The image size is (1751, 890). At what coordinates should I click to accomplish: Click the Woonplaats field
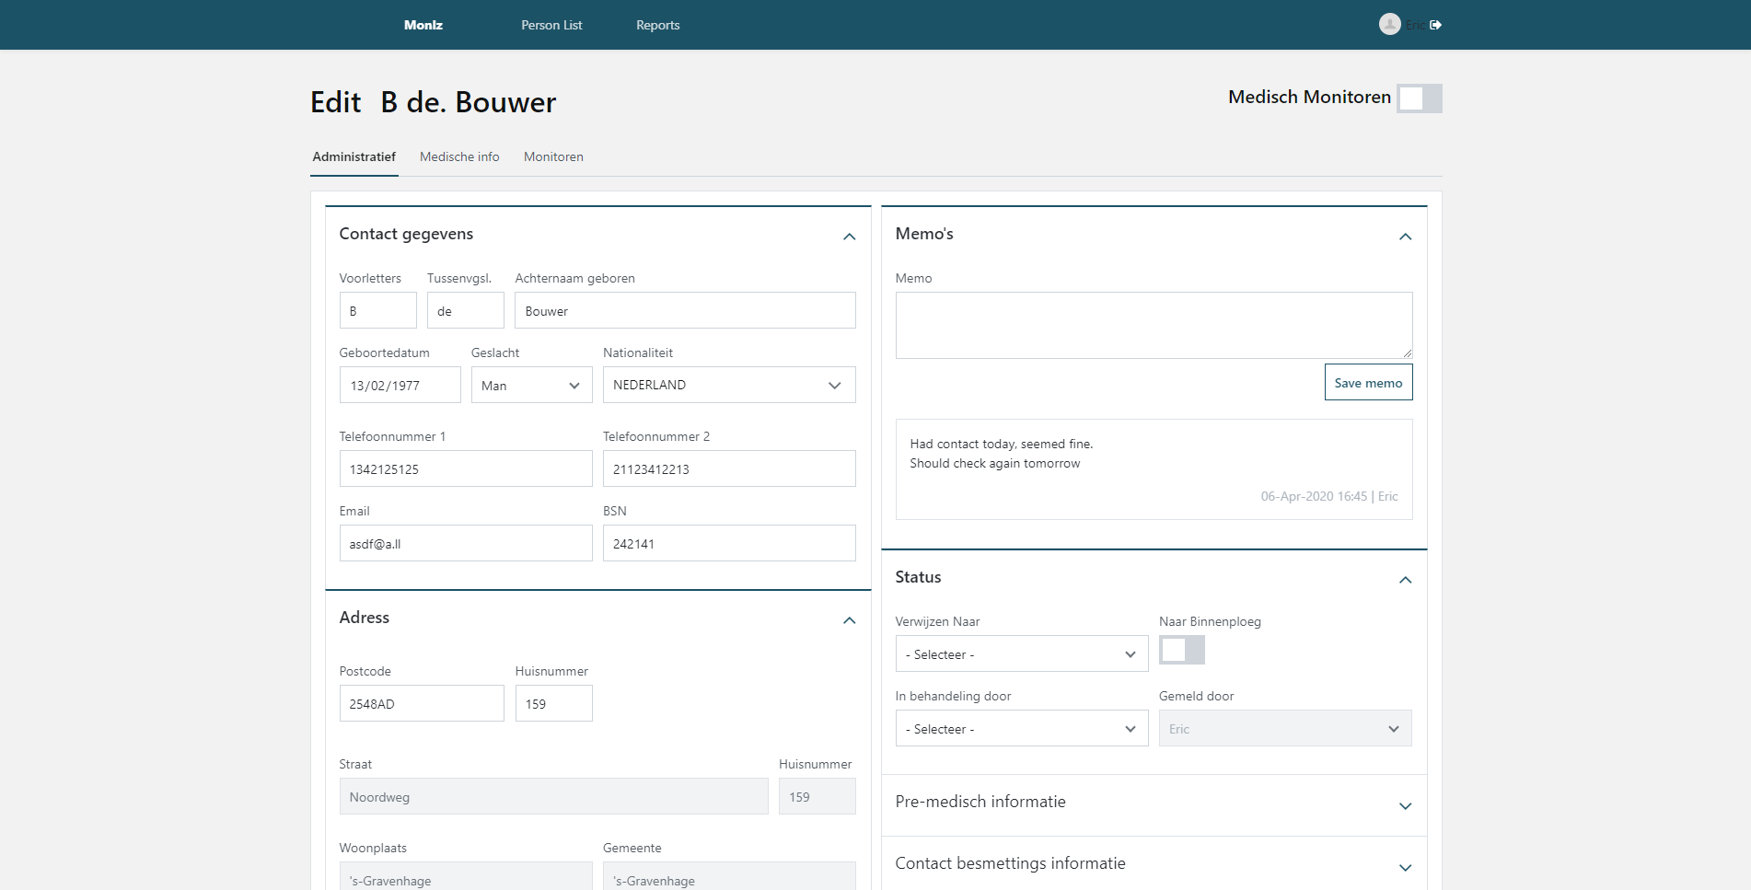pos(466,876)
